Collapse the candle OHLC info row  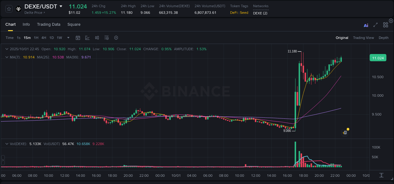[x=7, y=49]
